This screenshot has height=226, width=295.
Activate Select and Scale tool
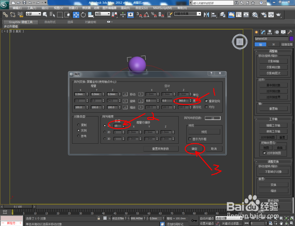91,14
